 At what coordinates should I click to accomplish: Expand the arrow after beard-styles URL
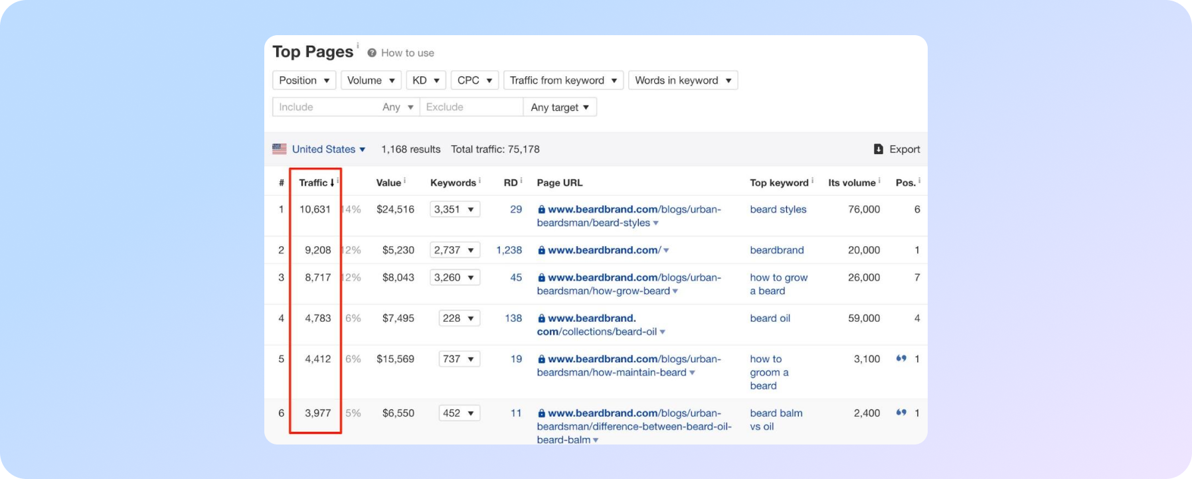click(x=656, y=224)
